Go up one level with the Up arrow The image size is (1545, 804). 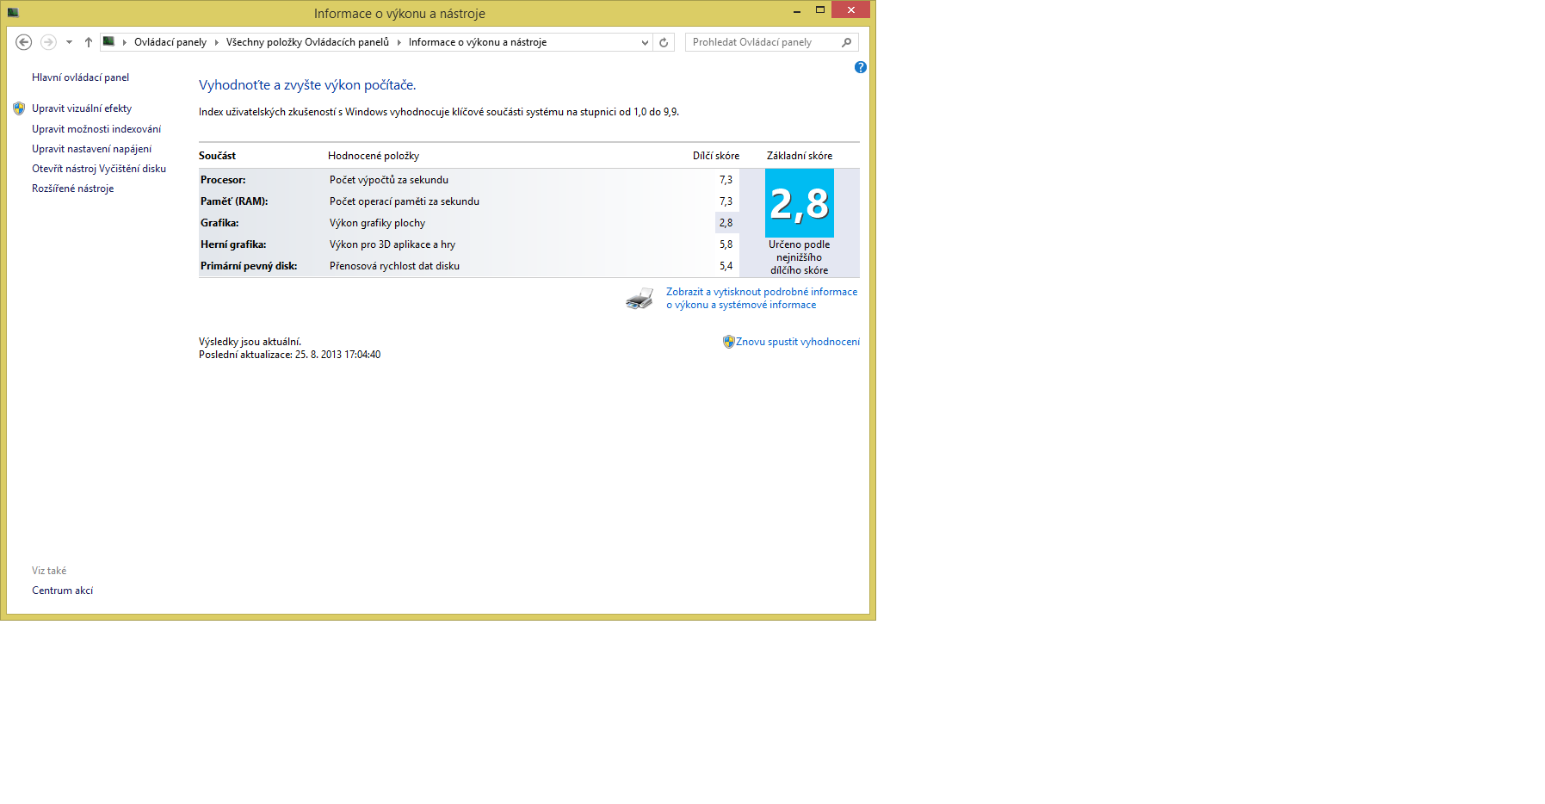click(88, 42)
